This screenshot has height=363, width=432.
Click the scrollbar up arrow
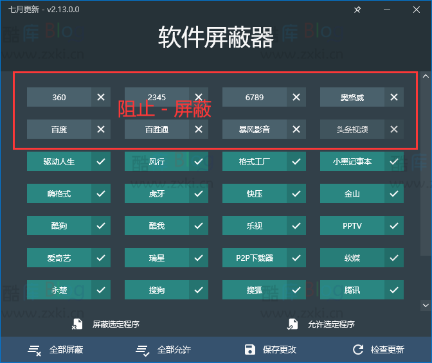click(426, 76)
